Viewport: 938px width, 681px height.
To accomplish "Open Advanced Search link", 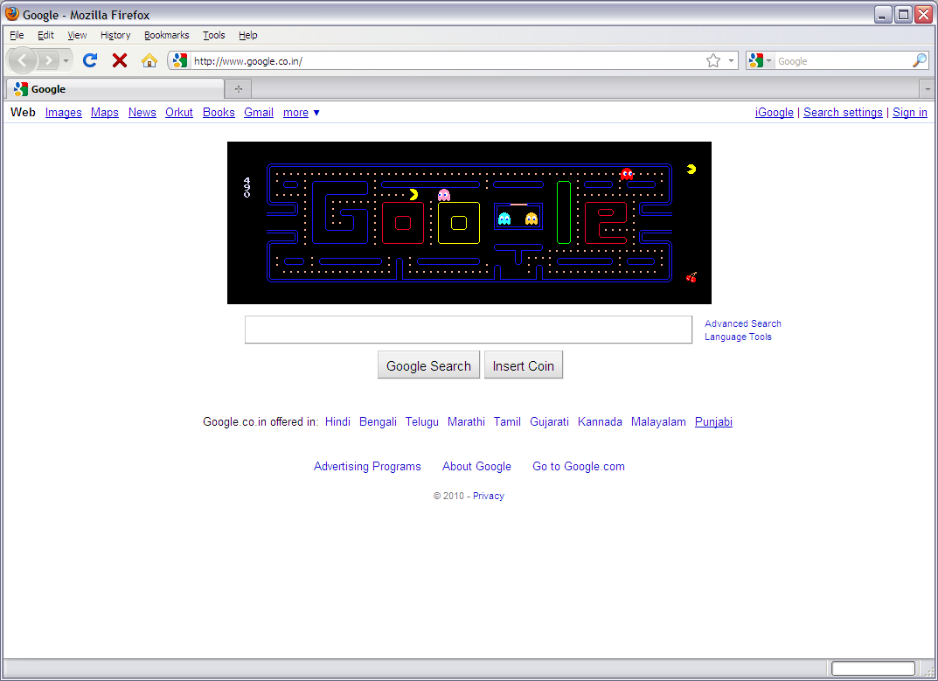I will pos(743,323).
